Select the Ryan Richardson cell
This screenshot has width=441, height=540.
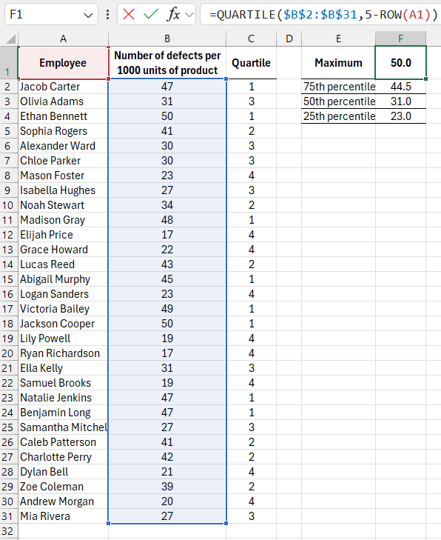coord(63,353)
